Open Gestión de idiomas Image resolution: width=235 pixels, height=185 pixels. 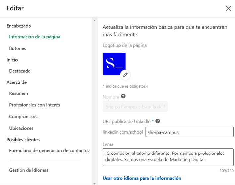[x=29, y=170]
